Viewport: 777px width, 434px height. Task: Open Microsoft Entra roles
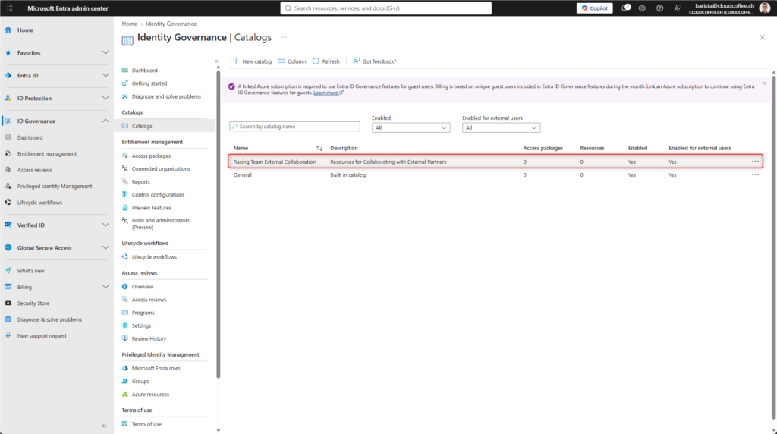pos(156,369)
